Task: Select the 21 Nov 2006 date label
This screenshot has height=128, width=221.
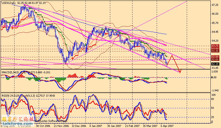Action: [61, 126]
